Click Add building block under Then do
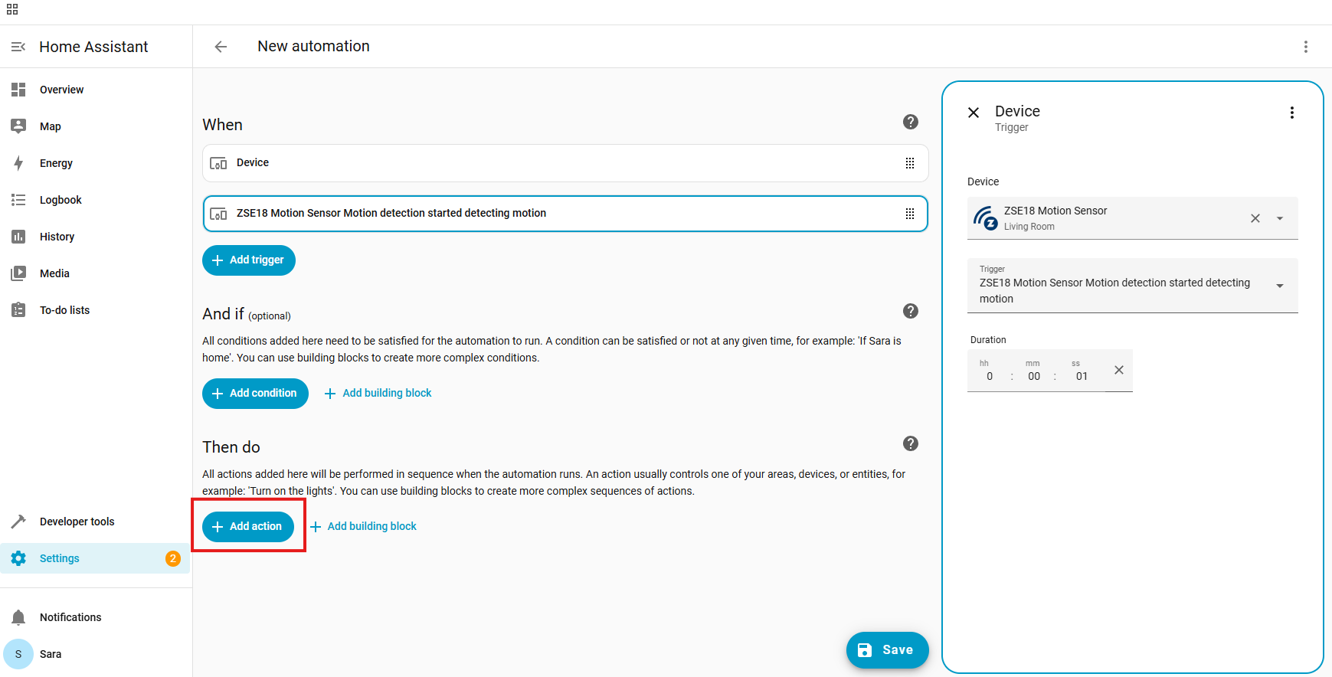The height and width of the screenshot is (677, 1332). [x=364, y=527]
